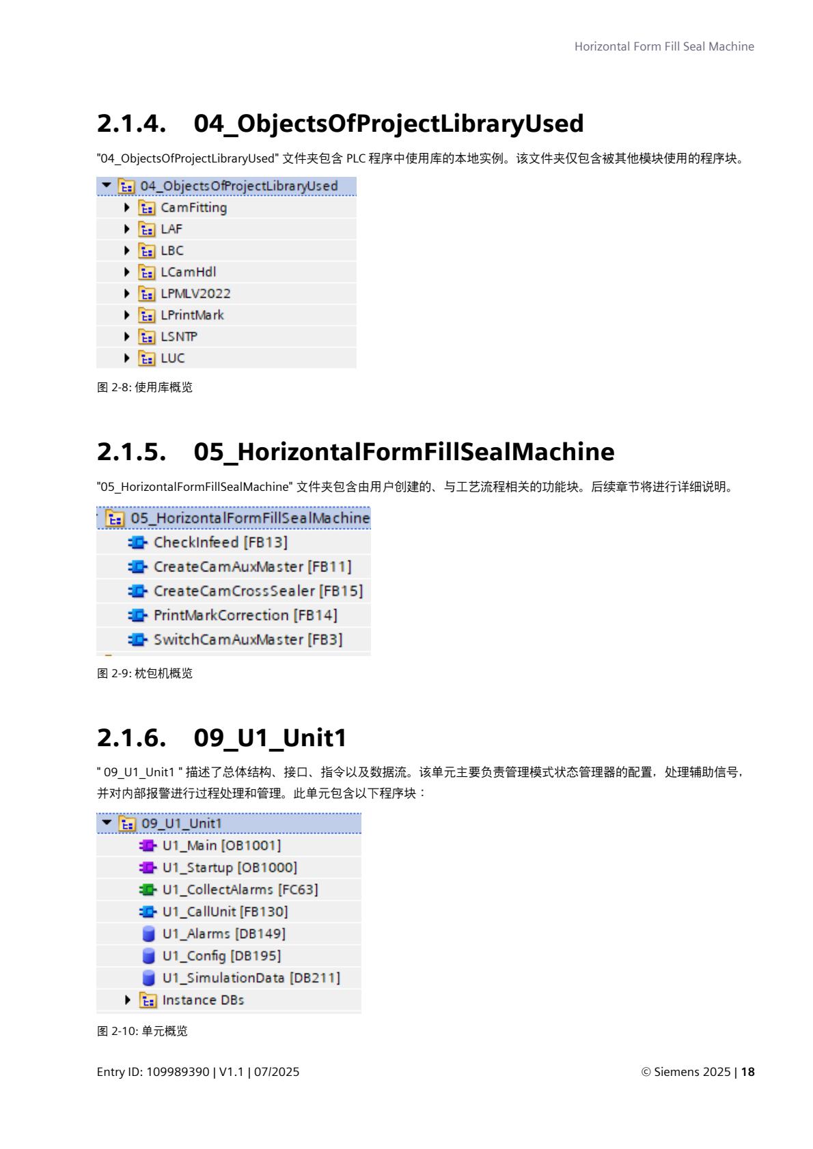Expand the CamFitting folder arrow
The image size is (813, 1149).
point(127,207)
